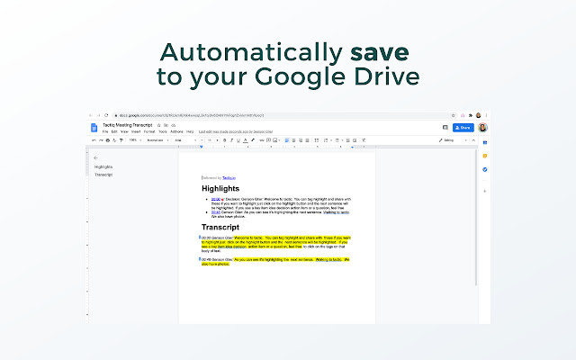
Task: Open the text color picker
Action: click(246, 140)
